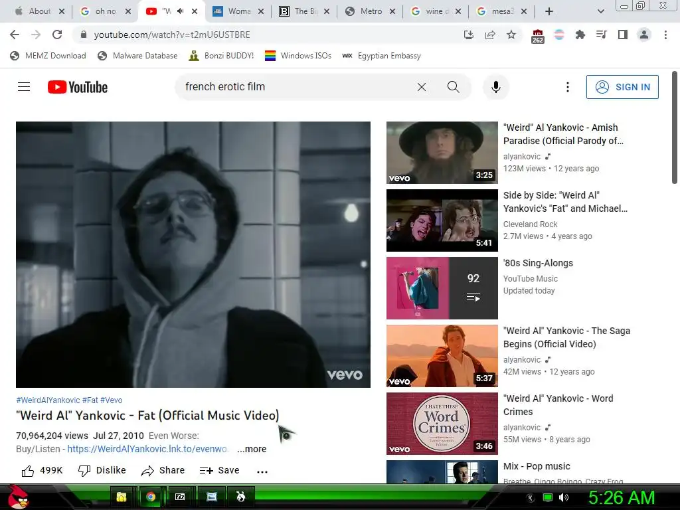The height and width of the screenshot is (510, 680).
Task: Expand the tab search chevron
Action: 600,11
